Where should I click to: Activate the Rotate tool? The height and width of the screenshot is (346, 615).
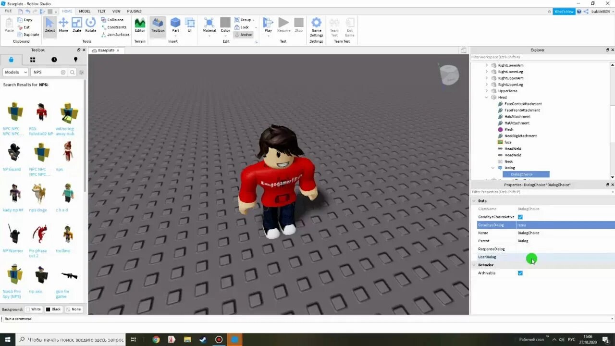[x=91, y=25]
